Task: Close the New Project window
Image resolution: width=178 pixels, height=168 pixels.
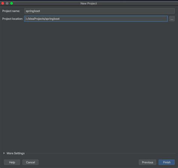Action: [x=3, y=3]
